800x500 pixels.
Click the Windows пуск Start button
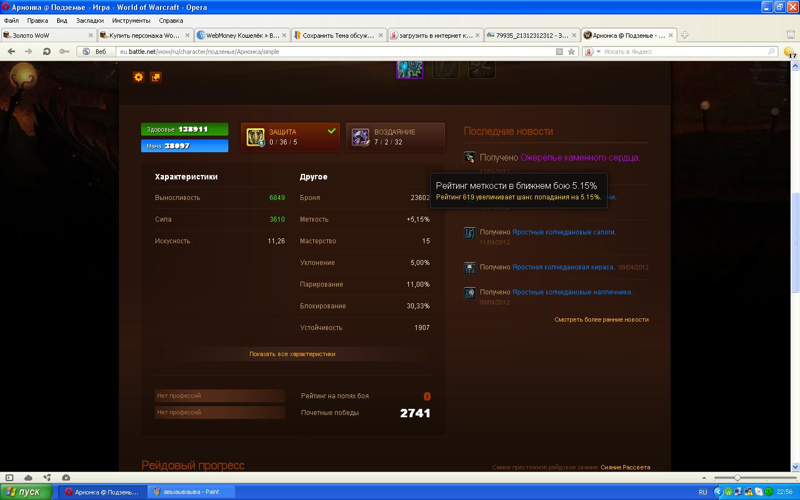pyautogui.click(x=26, y=492)
